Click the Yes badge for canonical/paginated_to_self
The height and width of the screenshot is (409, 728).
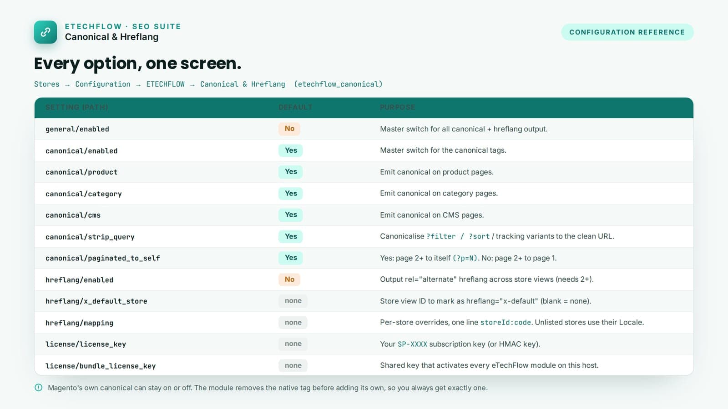[291, 258]
